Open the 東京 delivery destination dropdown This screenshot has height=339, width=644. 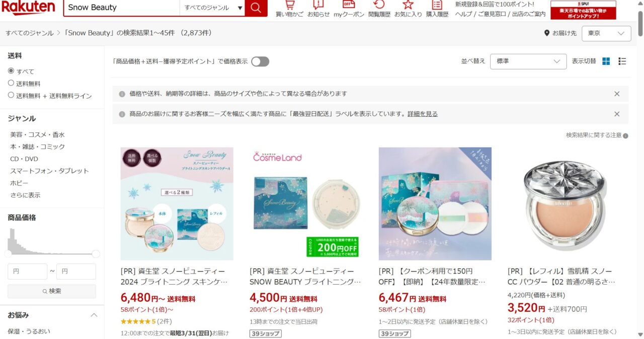606,33
